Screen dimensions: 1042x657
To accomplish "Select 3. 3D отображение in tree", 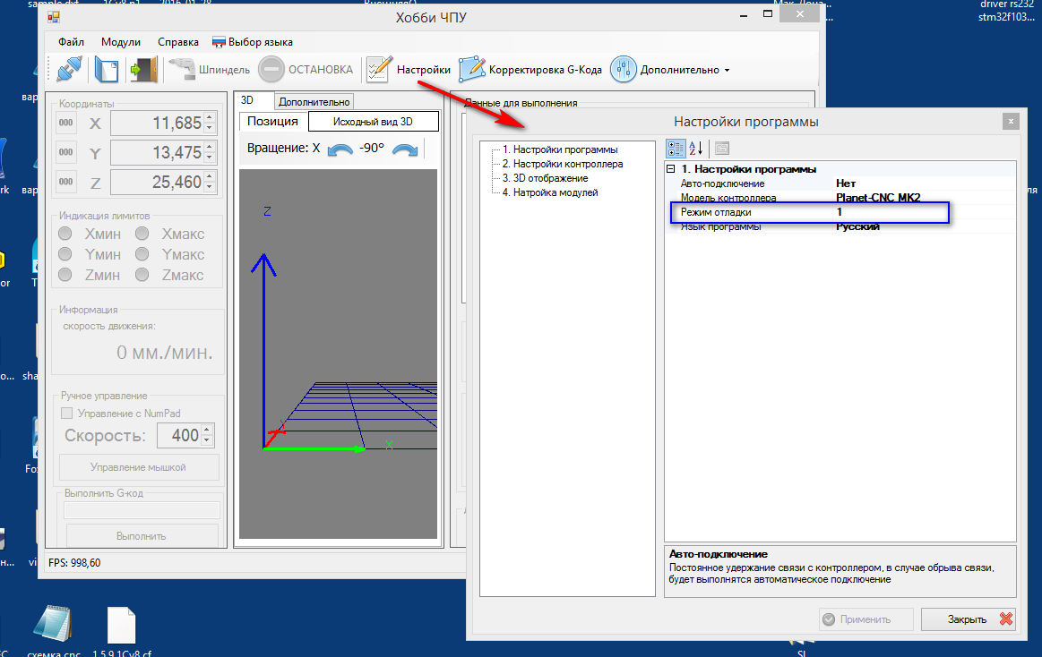I will tap(545, 178).
